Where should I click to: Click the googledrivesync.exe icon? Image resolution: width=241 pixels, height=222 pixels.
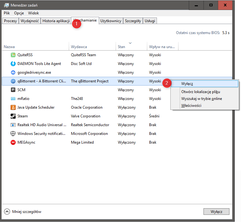(x=13, y=72)
